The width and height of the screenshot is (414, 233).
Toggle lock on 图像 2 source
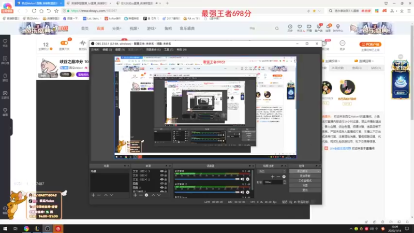point(166,187)
